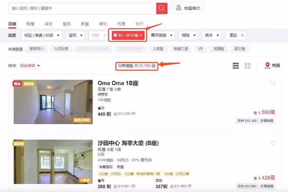This screenshot has width=288, height=192.
Task: Click the $428萬 sale price
Action: pos(266,178)
